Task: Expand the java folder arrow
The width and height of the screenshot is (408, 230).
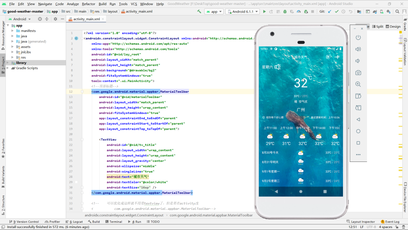Action: 12,36
